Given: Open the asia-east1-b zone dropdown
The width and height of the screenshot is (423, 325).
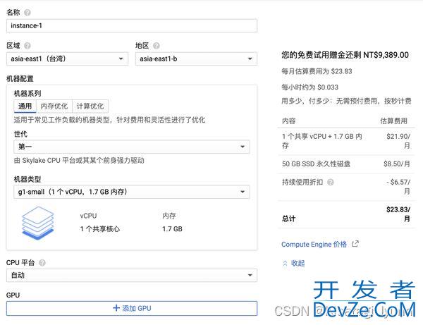Looking at the screenshot, I should pyautogui.click(x=196, y=59).
